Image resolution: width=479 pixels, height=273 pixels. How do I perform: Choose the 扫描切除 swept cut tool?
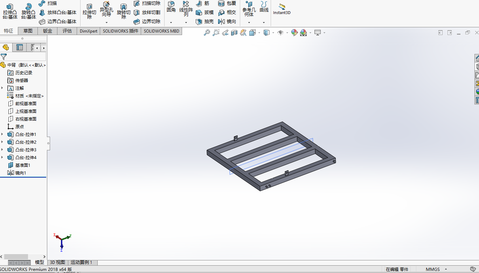click(x=147, y=3)
